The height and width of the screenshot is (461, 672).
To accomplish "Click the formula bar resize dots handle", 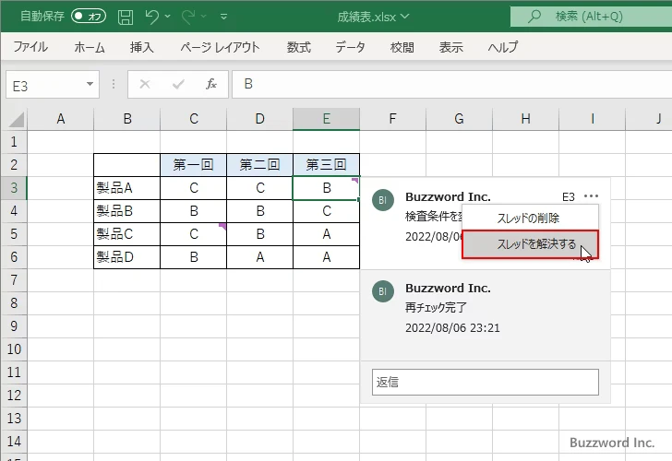I will (114, 84).
